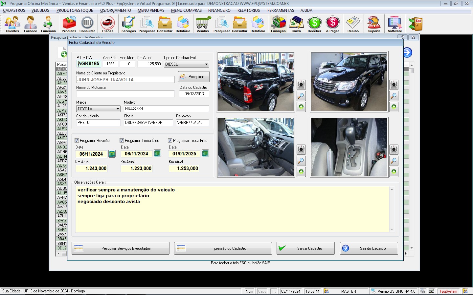Click green add icon beside gearshift photo
The image size is (473, 295).
tap(394, 172)
